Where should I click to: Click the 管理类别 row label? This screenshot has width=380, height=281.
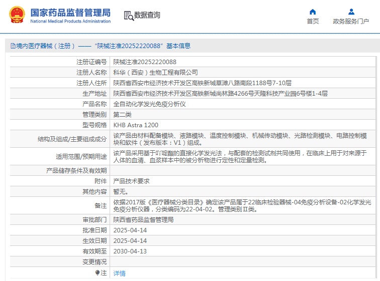[94, 114]
